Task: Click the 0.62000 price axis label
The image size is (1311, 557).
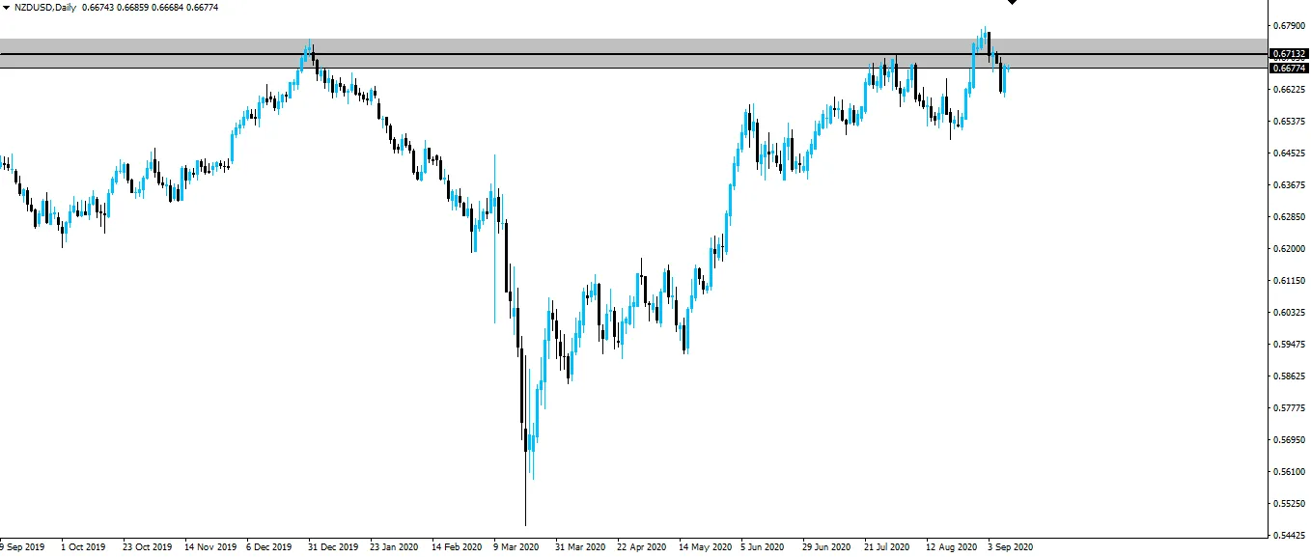Action: pos(1290,248)
